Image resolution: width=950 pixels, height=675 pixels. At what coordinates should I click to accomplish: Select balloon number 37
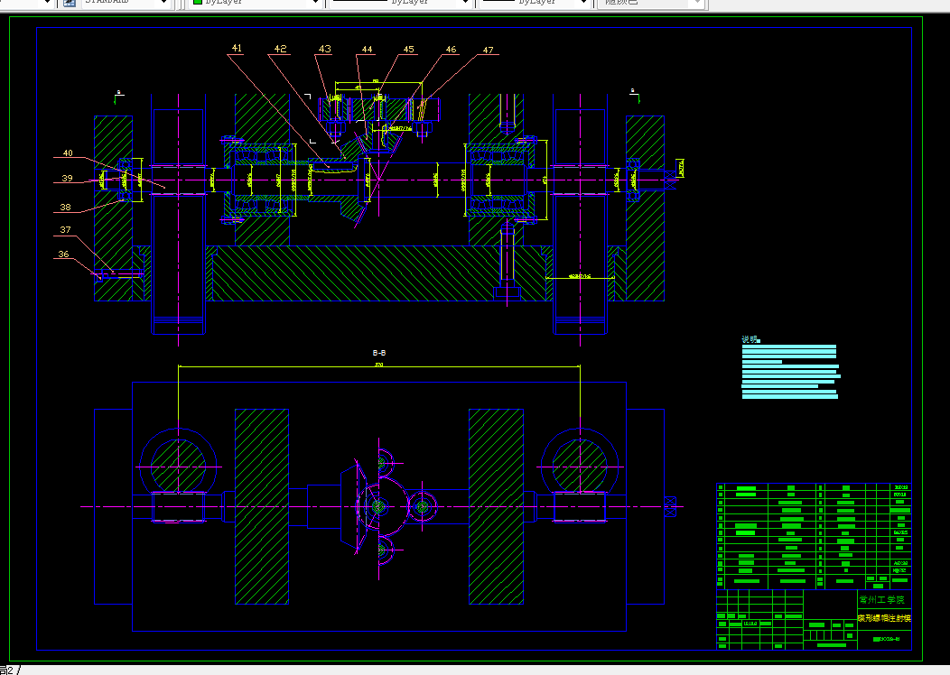[x=65, y=230]
